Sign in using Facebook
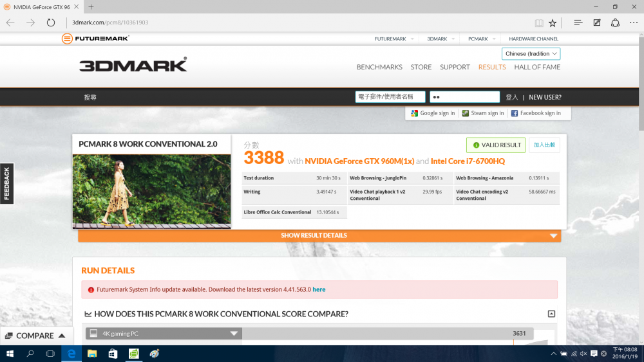 [536, 113]
